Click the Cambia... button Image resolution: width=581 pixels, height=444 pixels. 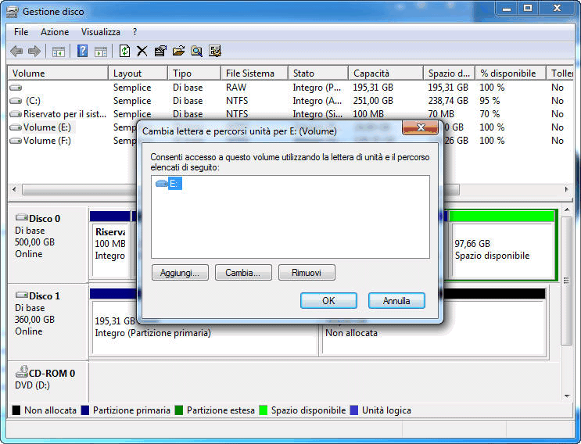[x=243, y=273]
